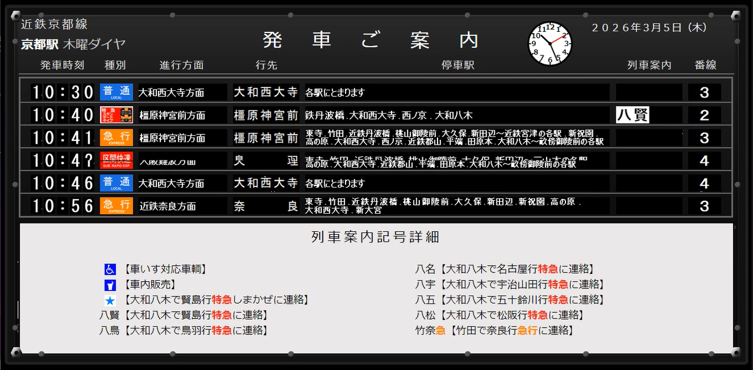This screenshot has height=370, width=753.
Task: Click the wheelchair-accessible car icon
Action: [110, 270]
